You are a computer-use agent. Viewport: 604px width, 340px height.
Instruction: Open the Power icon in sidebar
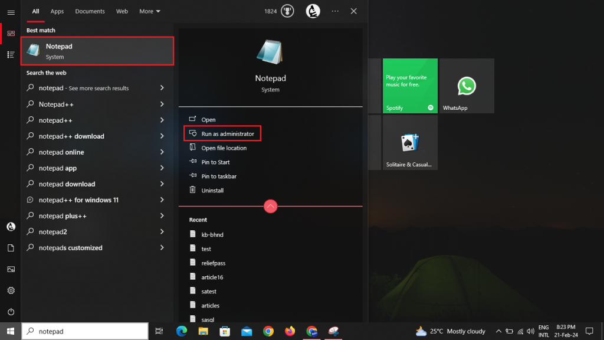tap(11, 312)
